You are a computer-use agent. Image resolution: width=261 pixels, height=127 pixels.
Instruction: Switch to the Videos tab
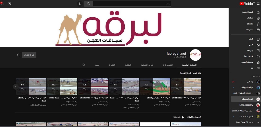pos(167,65)
